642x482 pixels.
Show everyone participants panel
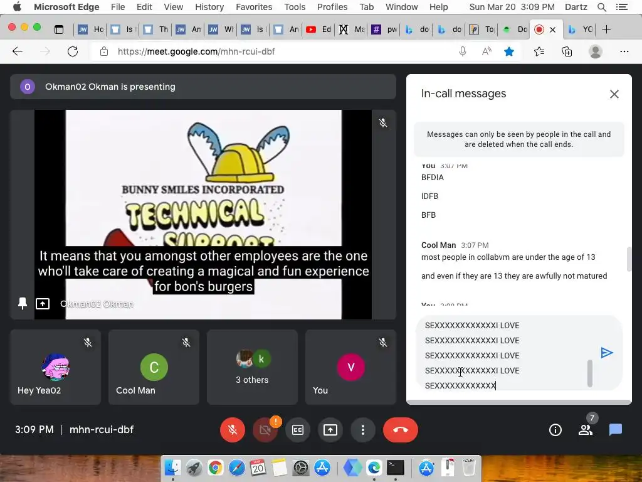586,429
